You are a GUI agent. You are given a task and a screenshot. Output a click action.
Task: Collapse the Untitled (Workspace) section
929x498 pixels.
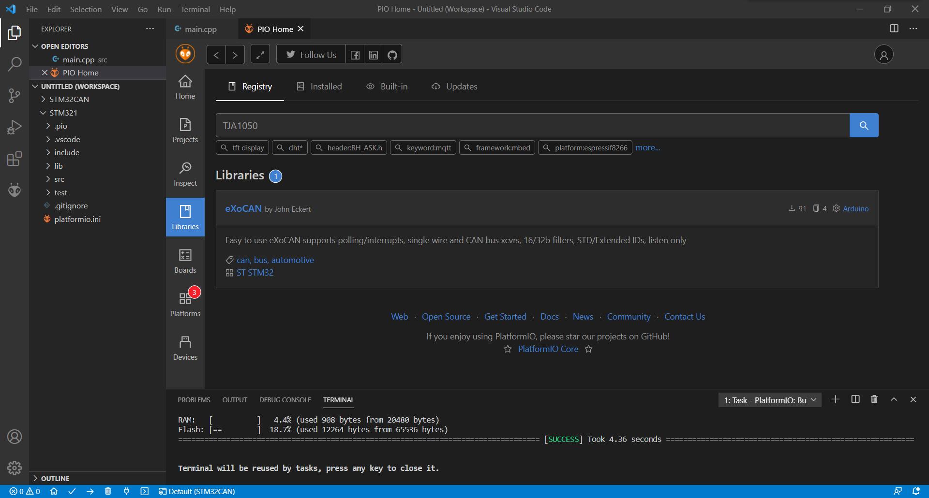tap(97, 87)
